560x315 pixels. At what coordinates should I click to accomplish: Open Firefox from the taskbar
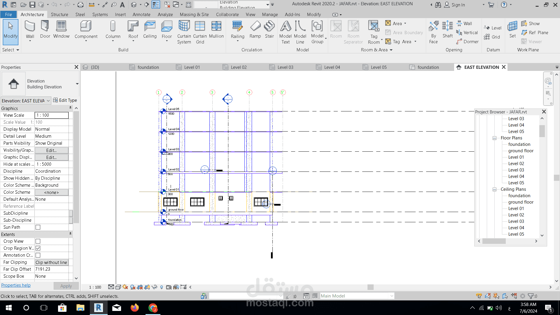click(x=135, y=308)
